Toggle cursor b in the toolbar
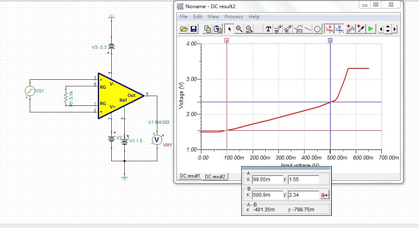Image resolution: width=419 pixels, height=228 pixels. click(340, 29)
